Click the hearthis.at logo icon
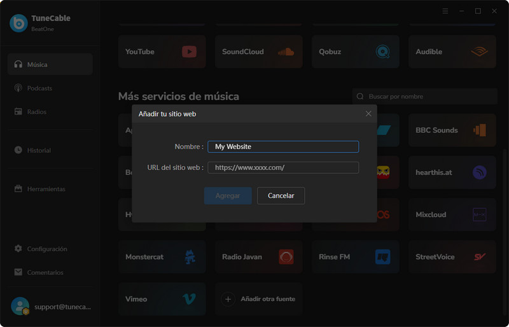The width and height of the screenshot is (509, 327). 480,172
